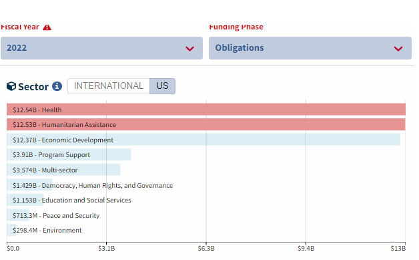Click the $9.4B axis label
The height and width of the screenshot is (260, 419).
tap(306, 249)
